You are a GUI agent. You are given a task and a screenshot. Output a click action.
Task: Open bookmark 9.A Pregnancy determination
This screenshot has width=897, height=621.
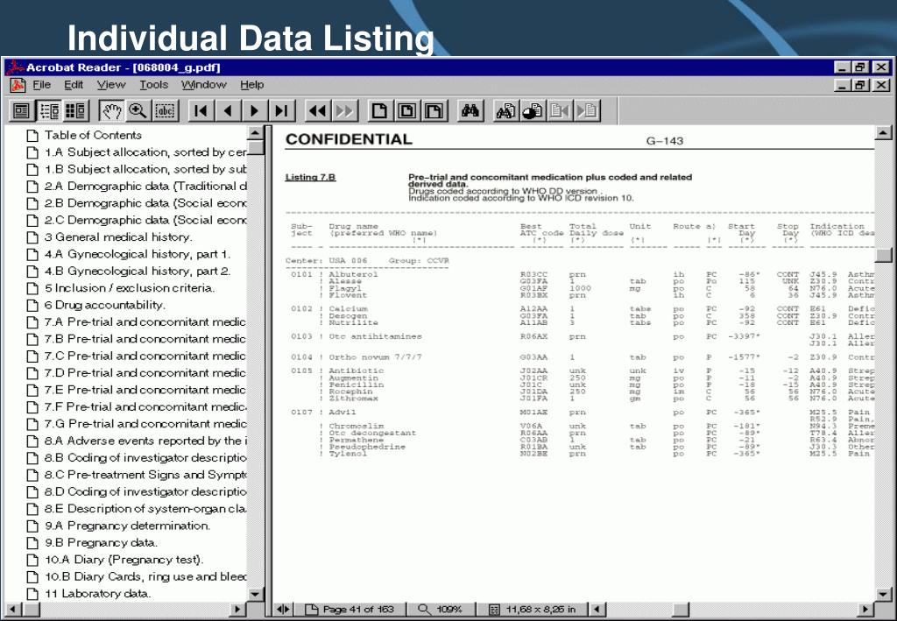coord(127,526)
